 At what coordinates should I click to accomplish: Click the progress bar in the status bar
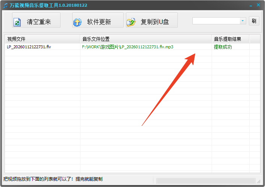point(206,181)
